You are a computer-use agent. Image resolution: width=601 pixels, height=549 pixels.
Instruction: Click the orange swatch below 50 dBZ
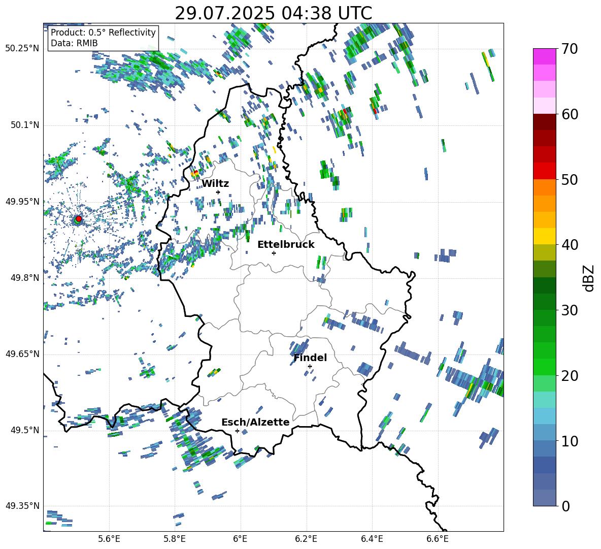544,187
